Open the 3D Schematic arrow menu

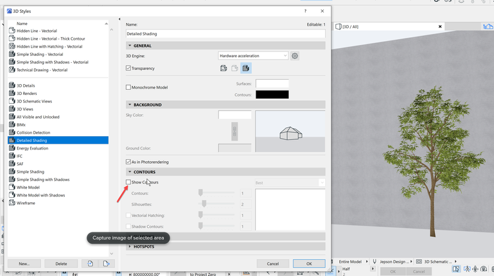tap(455, 261)
